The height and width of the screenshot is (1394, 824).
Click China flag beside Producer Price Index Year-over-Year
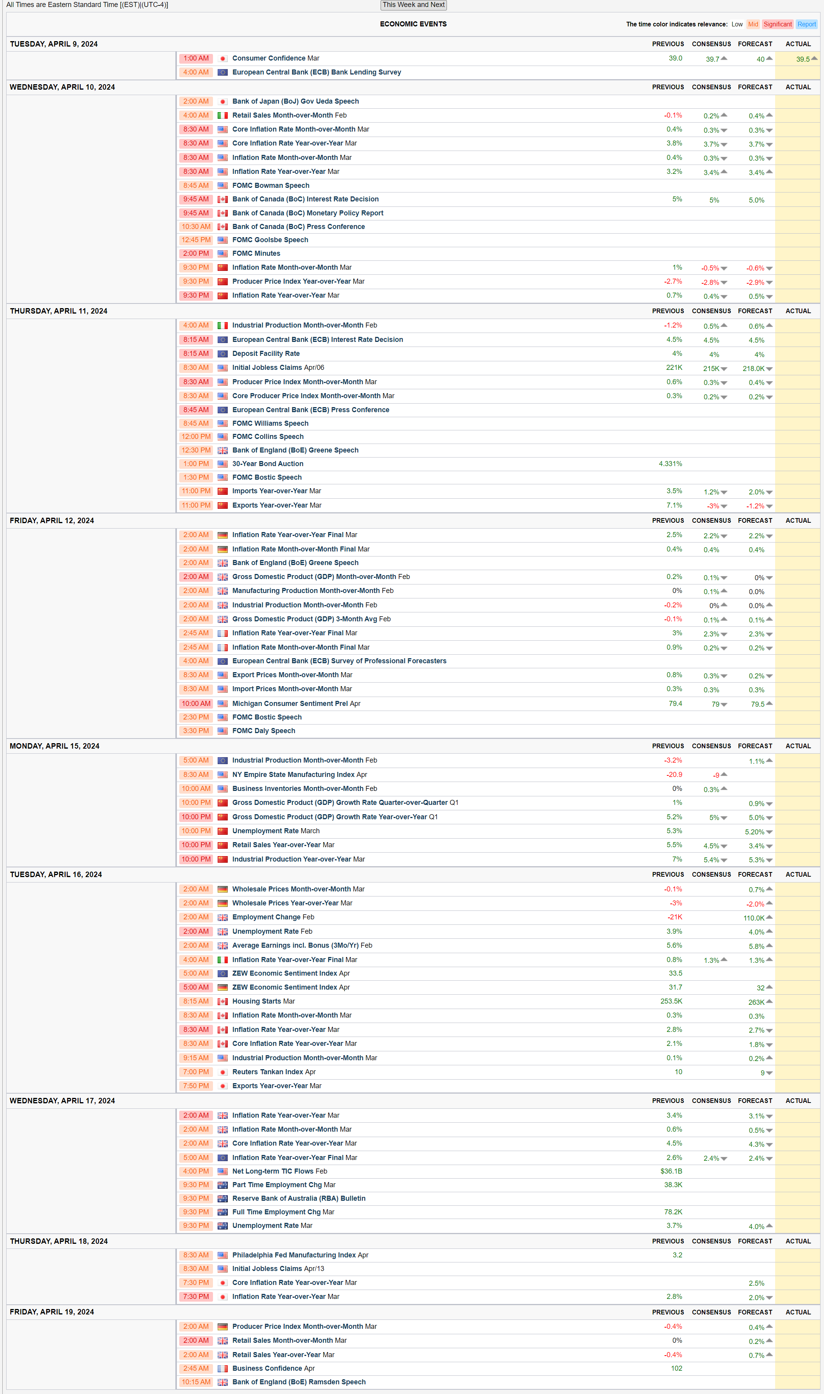point(223,282)
